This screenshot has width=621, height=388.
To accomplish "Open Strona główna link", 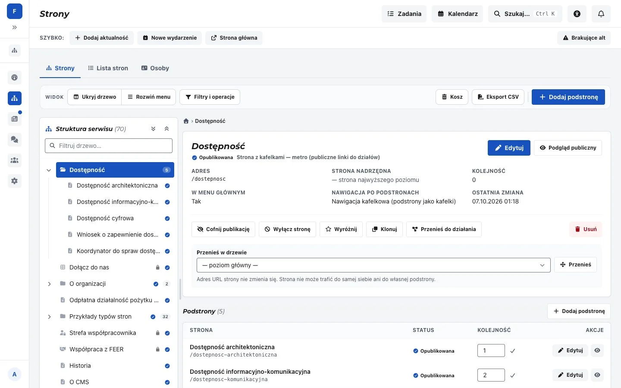I will [x=234, y=38].
